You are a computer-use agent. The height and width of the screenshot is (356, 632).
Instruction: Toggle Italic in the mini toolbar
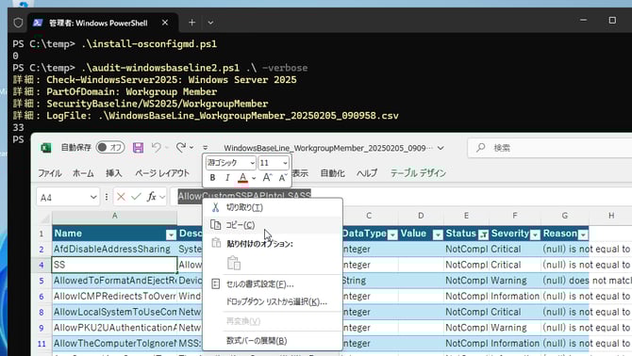coord(227,178)
